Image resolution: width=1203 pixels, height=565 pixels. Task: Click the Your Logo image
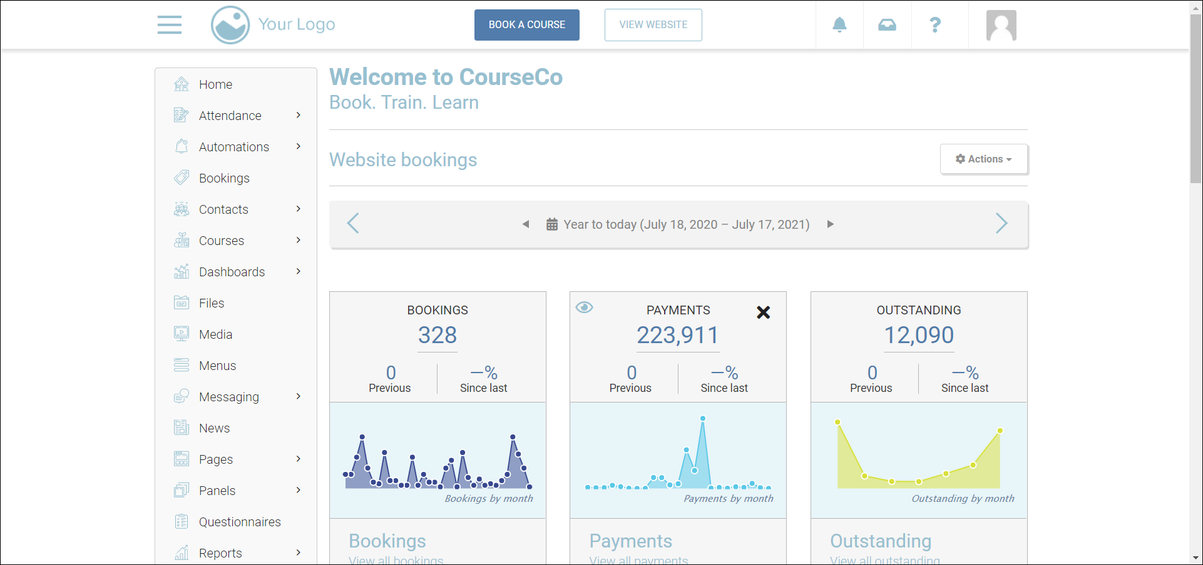click(274, 25)
